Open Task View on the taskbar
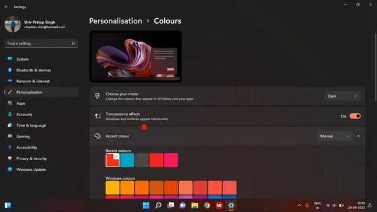Screen dimensions: 377x212 coord(170,206)
